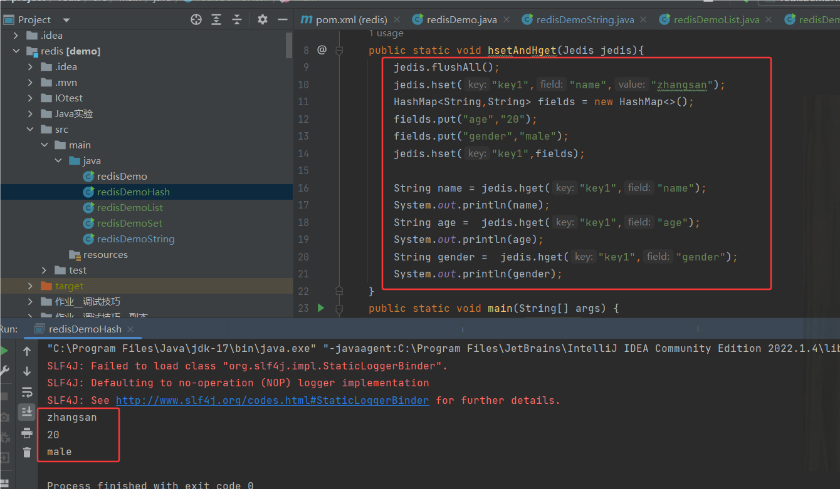840x489 pixels.
Task: Click the Collapse All icon in Project panel
Action: click(237, 19)
